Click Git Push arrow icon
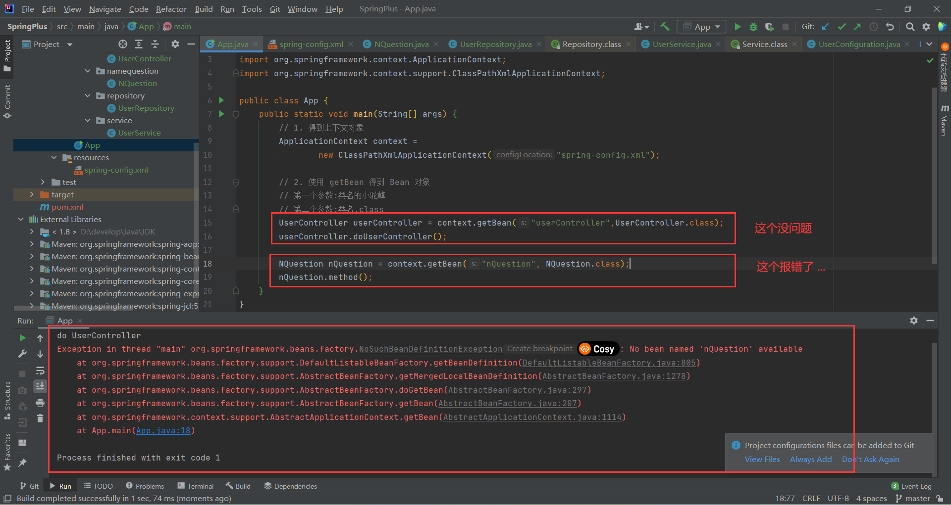The image size is (951, 505). pos(857,27)
